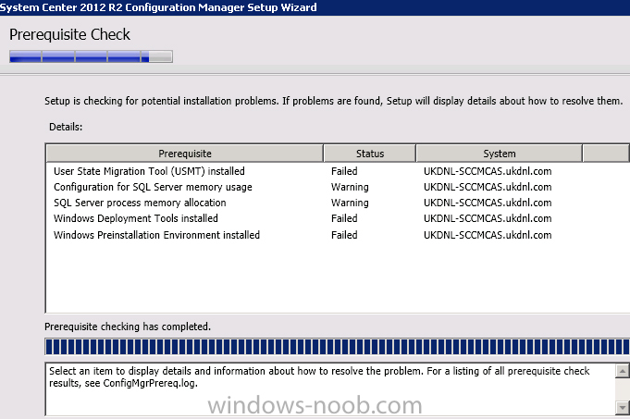Select Windows Preinstallation Environment installed row
This screenshot has width=630, height=419.
click(x=338, y=235)
